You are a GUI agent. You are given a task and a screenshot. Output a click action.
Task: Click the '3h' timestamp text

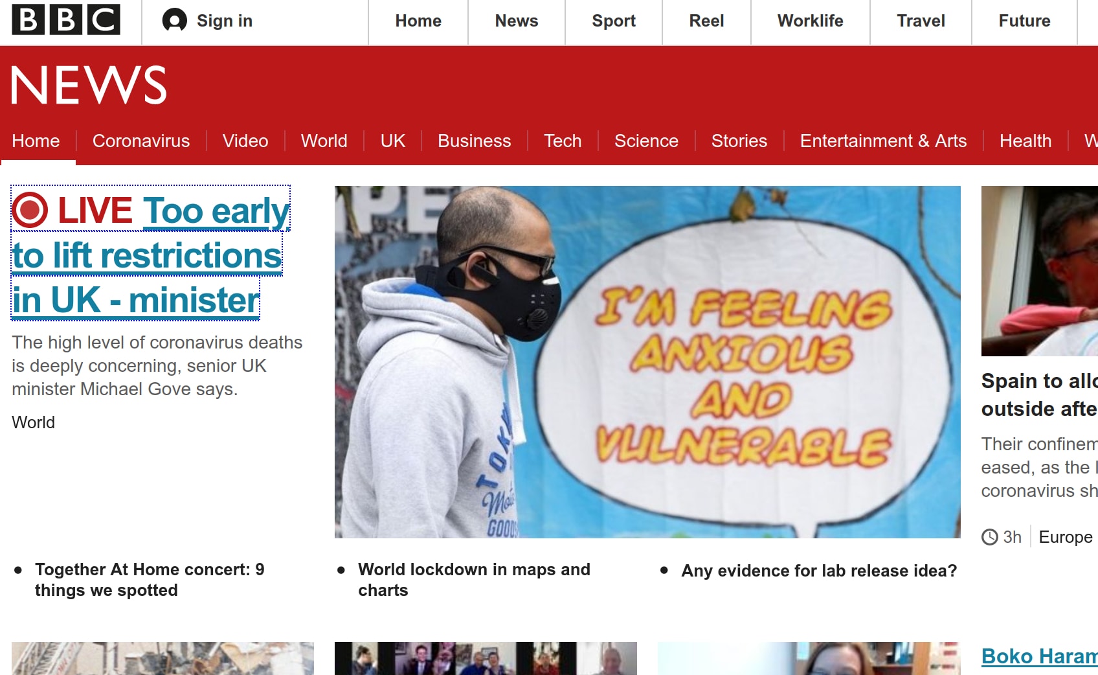(x=1012, y=537)
